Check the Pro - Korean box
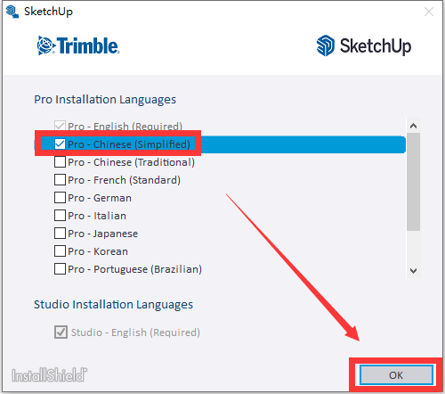Screen dimensions: 445x394 pyautogui.click(x=60, y=251)
